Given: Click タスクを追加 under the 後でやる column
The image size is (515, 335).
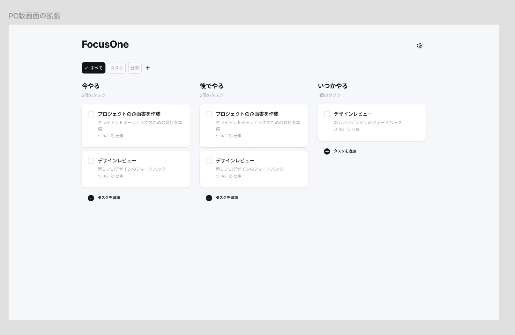Looking at the screenshot, I should click(227, 197).
